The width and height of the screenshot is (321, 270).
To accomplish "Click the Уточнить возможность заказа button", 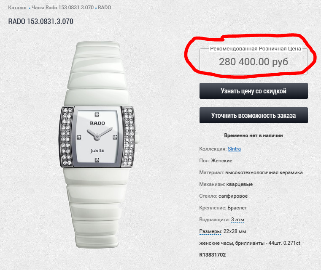I will pyautogui.click(x=254, y=115).
